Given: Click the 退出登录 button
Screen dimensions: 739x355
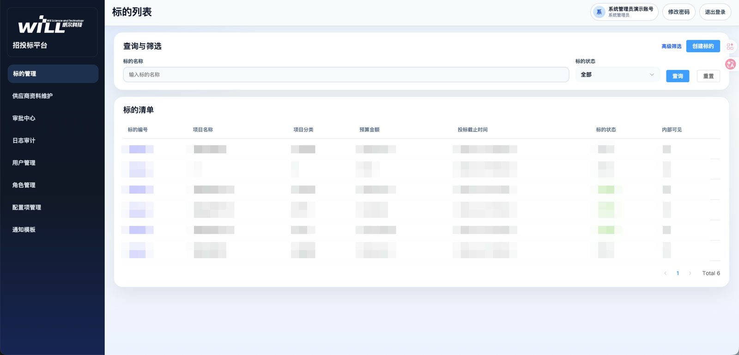Looking at the screenshot, I should pos(715,12).
